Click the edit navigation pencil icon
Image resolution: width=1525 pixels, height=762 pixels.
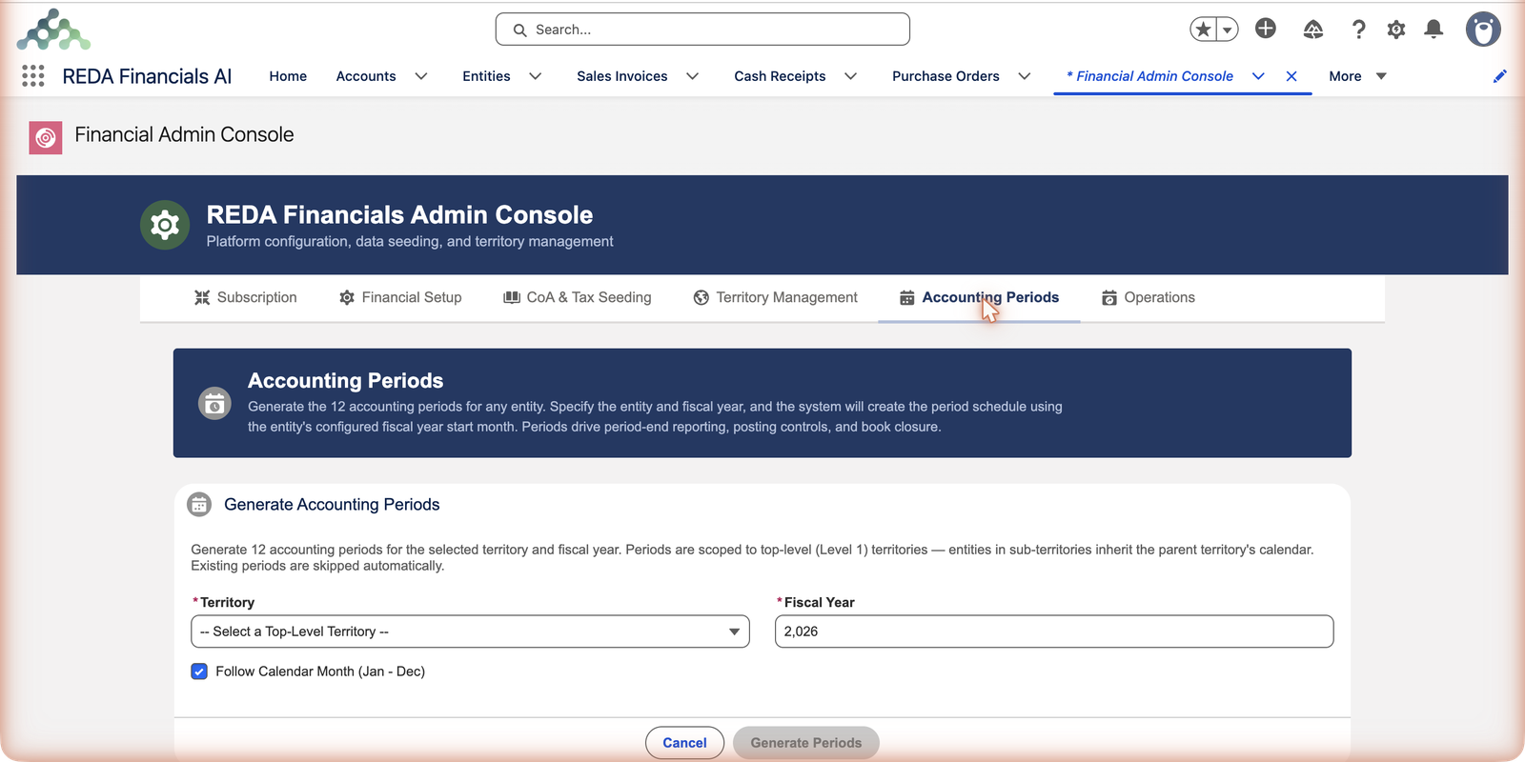1500,76
